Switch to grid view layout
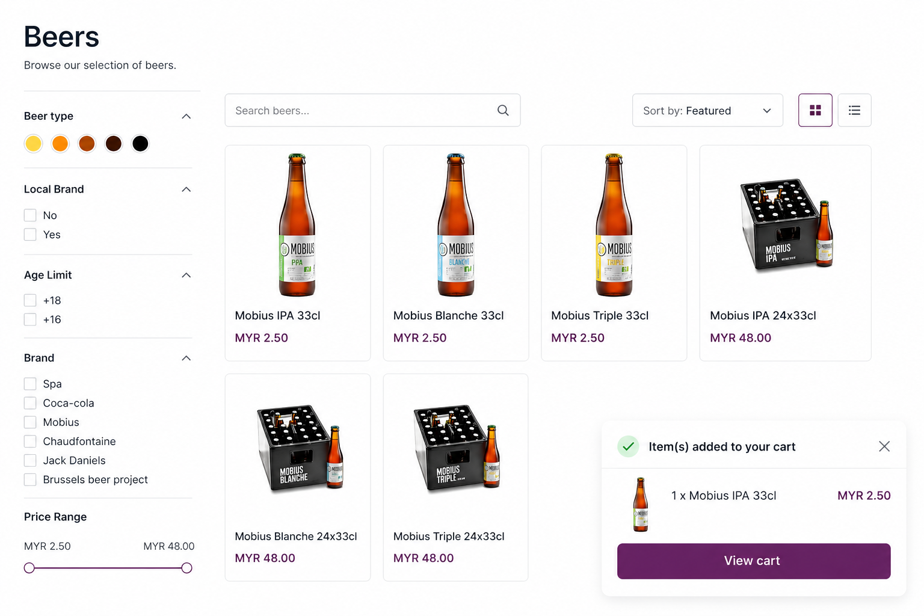The width and height of the screenshot is (924, 616). [815, 110]
